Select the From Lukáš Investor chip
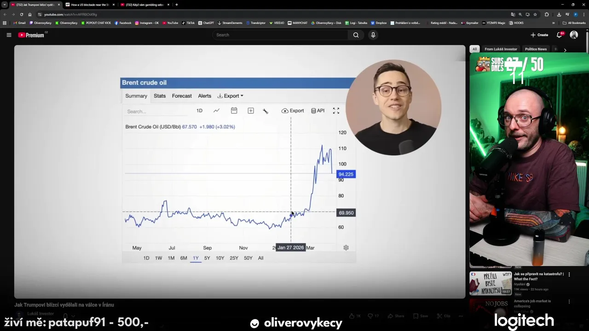Screen dimensions: 589x331 pos(501,49)
